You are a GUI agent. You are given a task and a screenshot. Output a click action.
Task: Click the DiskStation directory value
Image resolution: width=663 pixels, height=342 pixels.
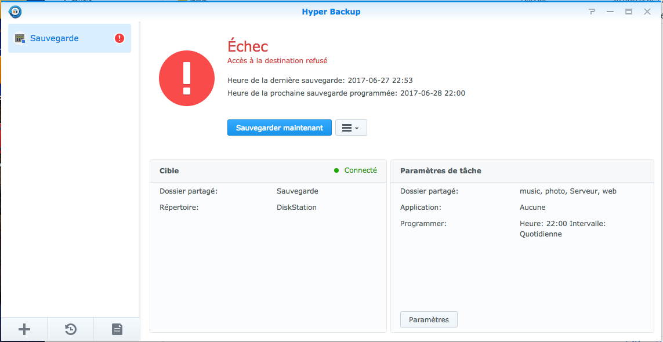[296, 207]
